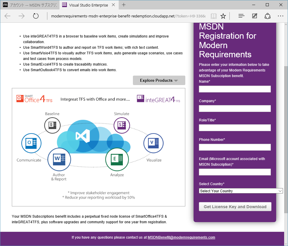The width and height of the screenshot is (288, 246).
Task: Open the Share icon in toolbar
Action: [268, 16]
